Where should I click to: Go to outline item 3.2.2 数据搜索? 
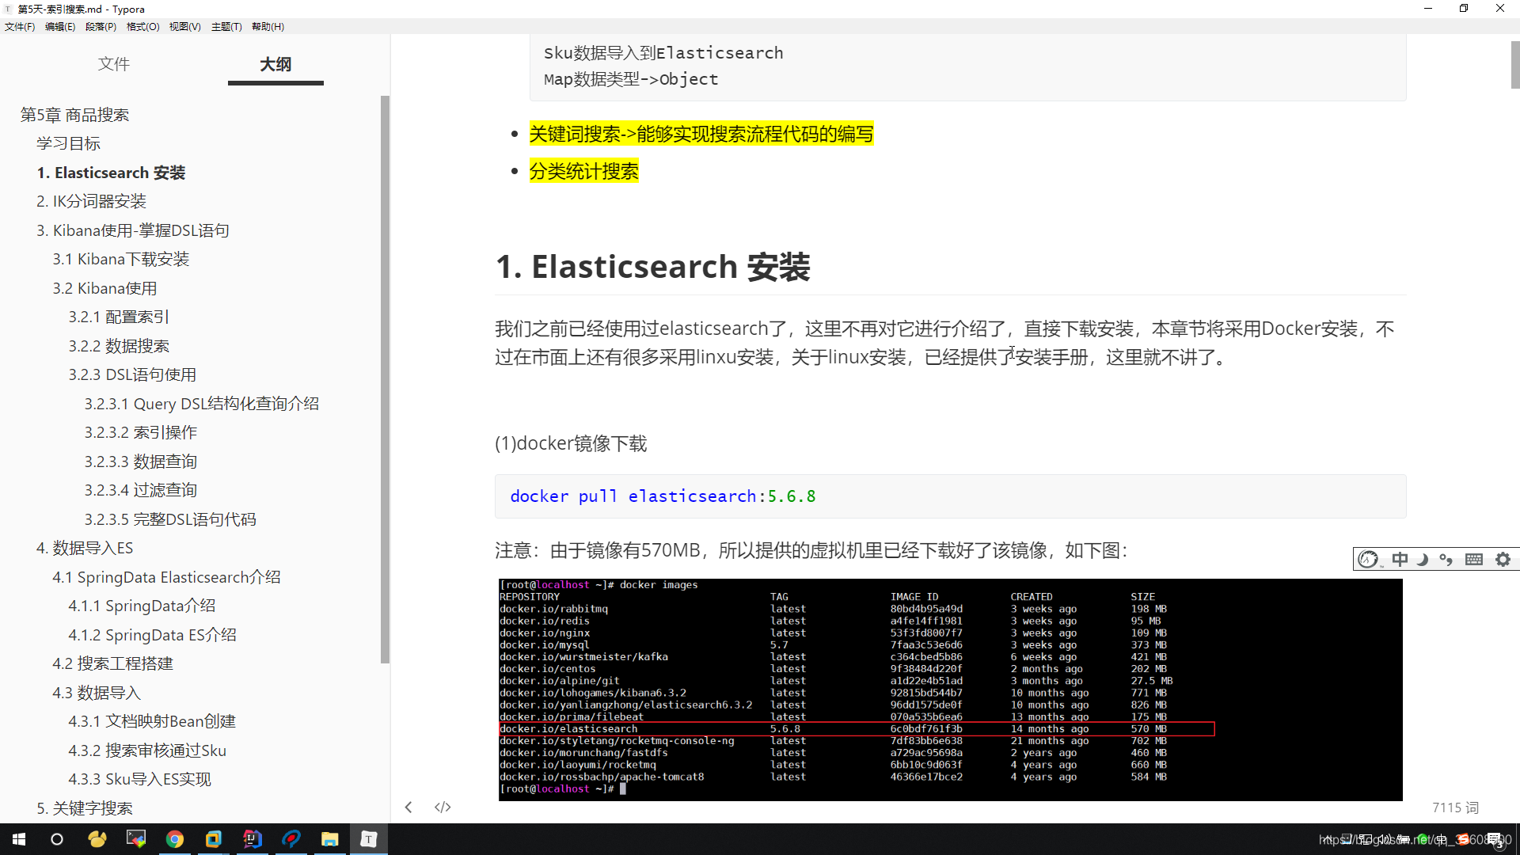pos(118,346)
